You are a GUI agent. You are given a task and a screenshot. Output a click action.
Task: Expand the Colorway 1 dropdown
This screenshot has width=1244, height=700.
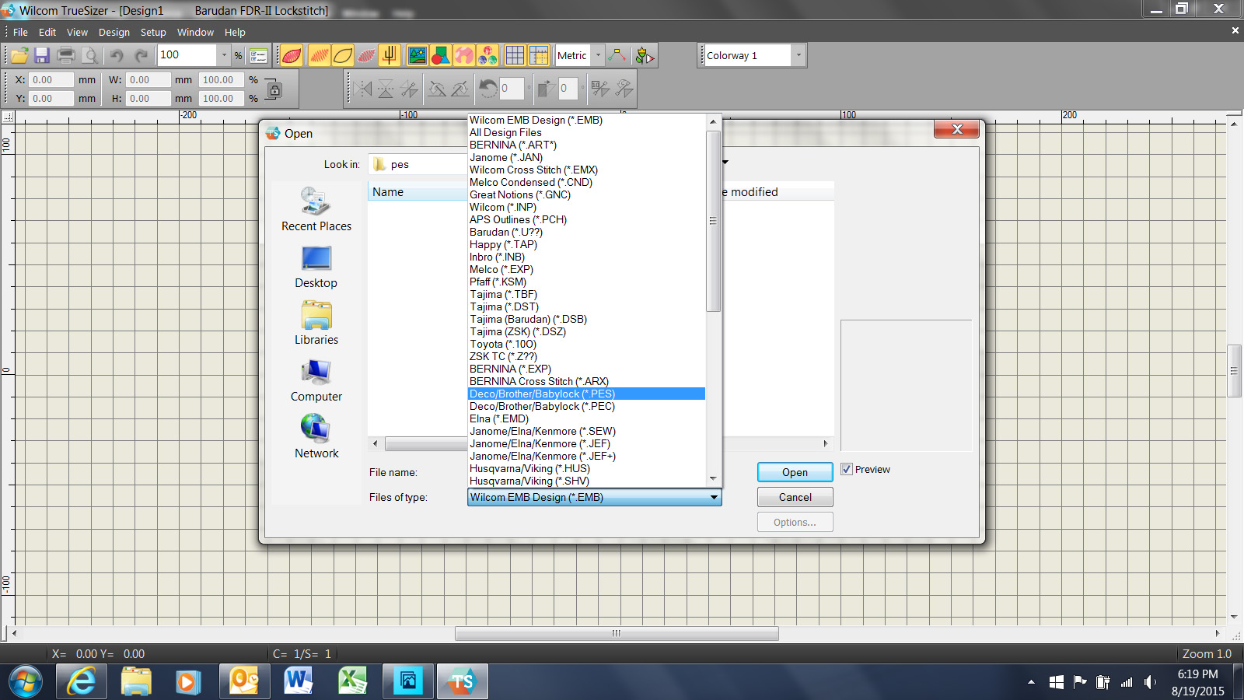pyautogui.click(x=798, y=54)
